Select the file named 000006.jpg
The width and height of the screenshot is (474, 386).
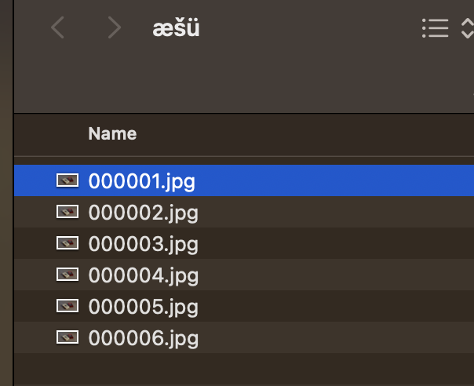click(x=143, y=338)
